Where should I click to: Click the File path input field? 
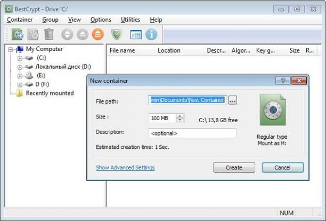188,100
